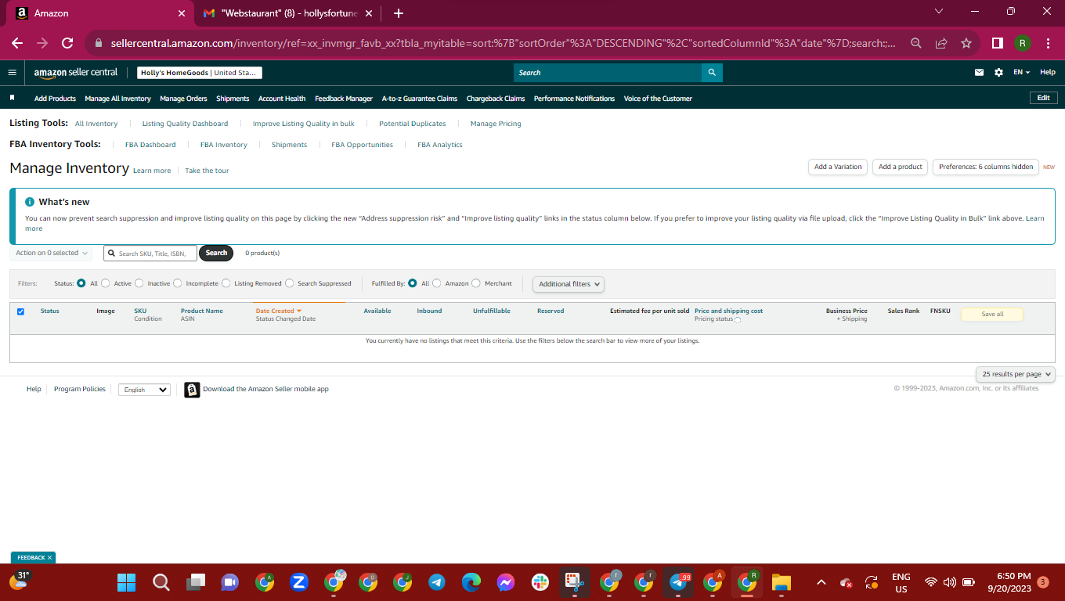Open the English language selector in the footer
The height and width of the screenshot is (601, 1065).
[x=144, y=390]
